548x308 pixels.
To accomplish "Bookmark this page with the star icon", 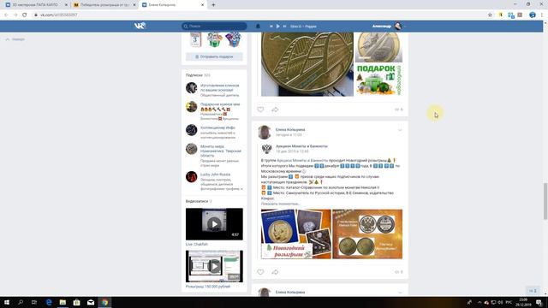I will click(490, 15).
